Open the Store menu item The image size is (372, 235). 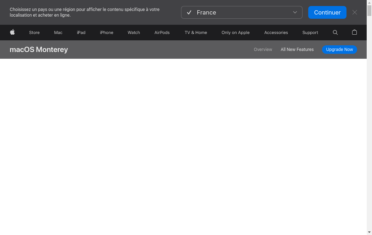tap(34, 33)
